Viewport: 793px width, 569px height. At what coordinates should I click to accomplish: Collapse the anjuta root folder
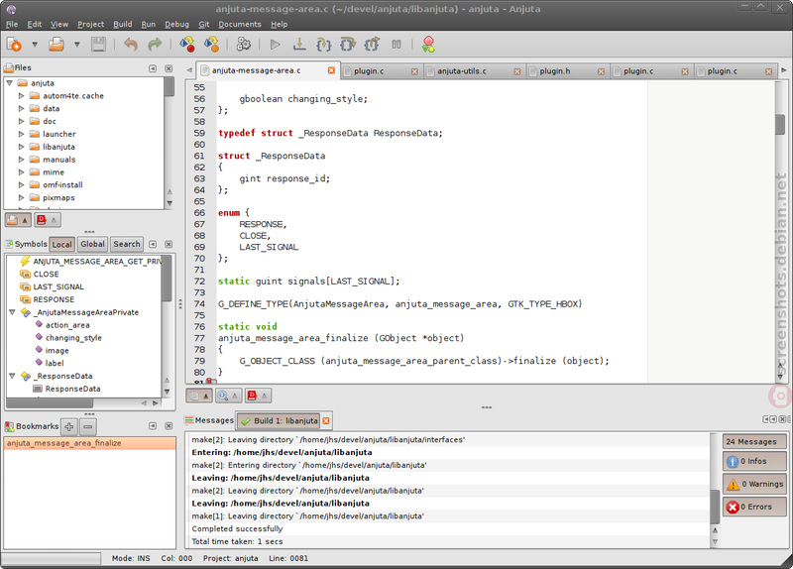(x=9, y=82)
